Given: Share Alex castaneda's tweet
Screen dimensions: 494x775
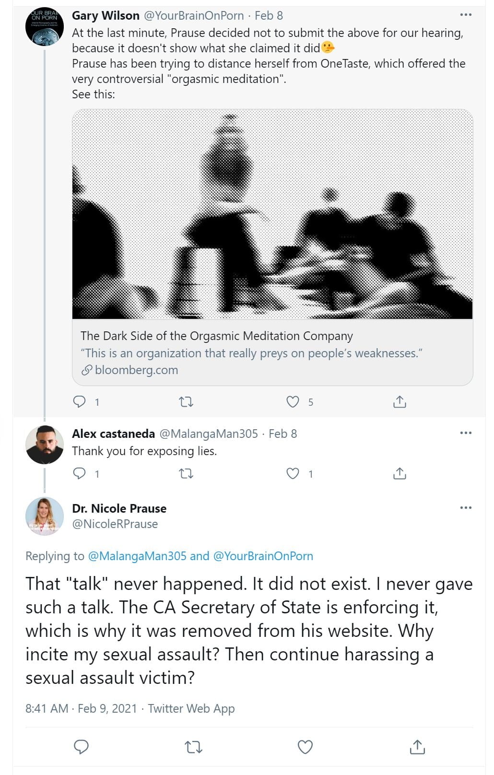Looking at the screenshot, I should pyautogui.click(x=400, y=474).
